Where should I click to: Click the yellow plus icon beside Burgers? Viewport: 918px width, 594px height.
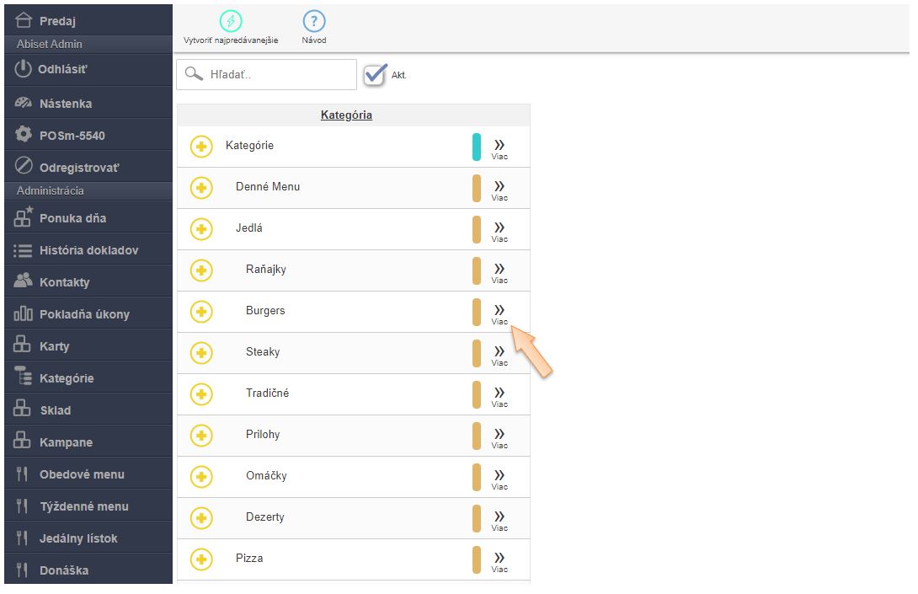(x=201, y=312)
